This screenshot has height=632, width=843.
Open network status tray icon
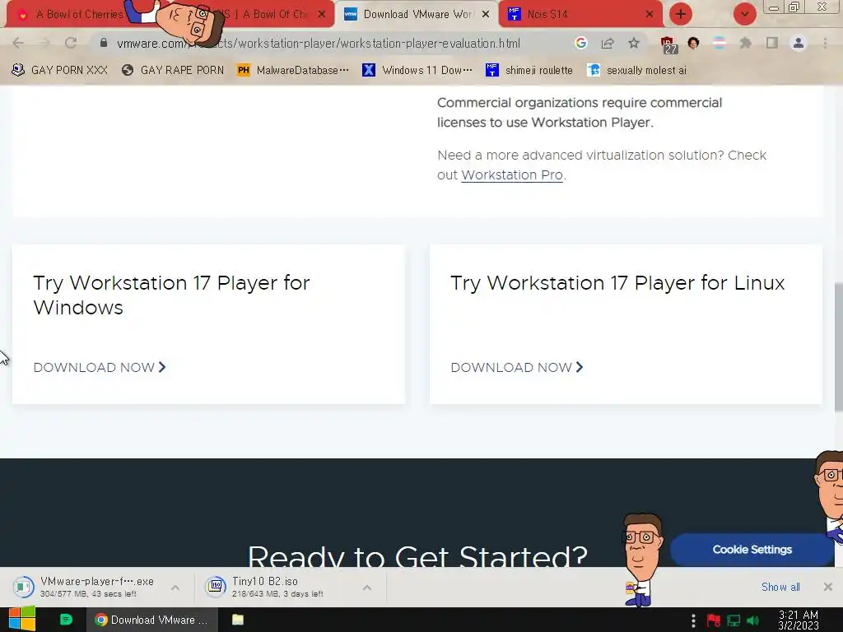coord(734,620)
